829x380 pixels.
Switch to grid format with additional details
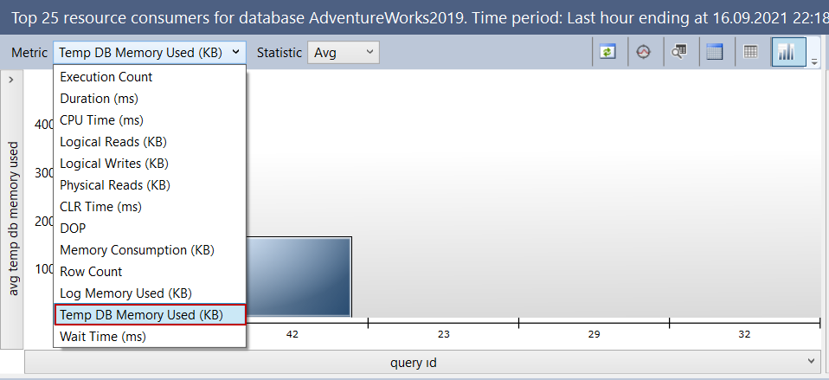coord(715,52)
